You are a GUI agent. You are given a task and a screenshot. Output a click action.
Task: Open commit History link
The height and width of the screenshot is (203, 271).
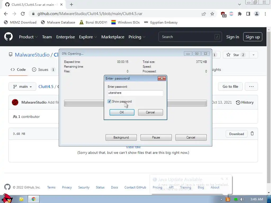(245, 102)
